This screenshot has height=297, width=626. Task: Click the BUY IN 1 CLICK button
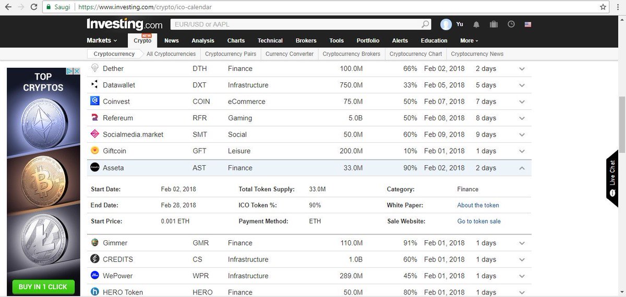43,287
